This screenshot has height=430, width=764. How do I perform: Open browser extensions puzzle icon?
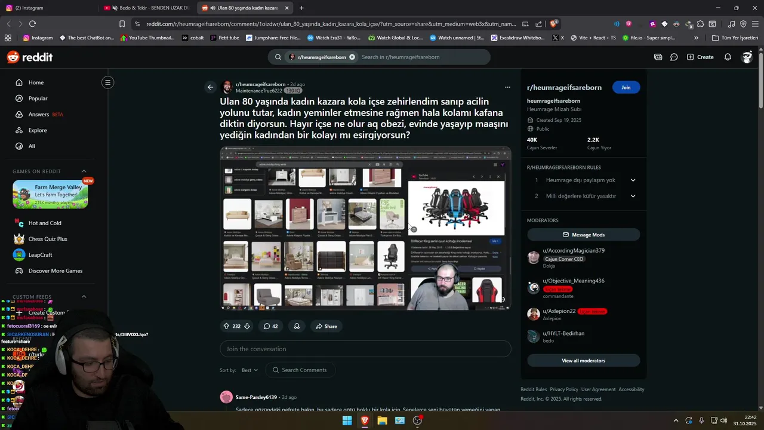pyautogui.click(x=700, y=24)
